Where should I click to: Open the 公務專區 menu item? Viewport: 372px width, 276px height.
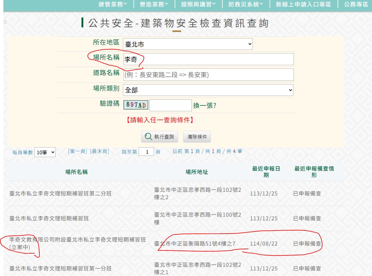point(356,4)
